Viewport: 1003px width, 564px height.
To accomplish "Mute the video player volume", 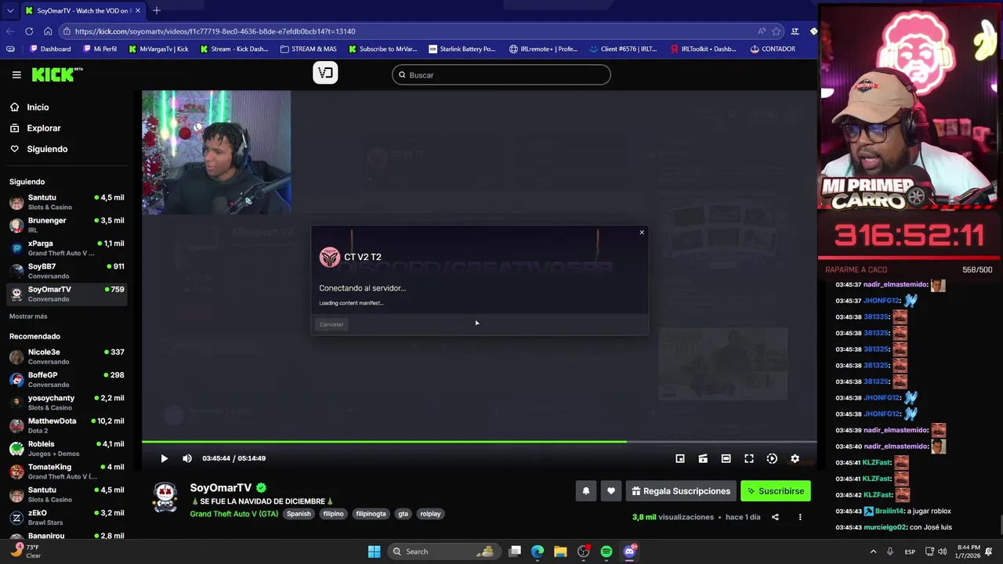I will coord(186,458).
